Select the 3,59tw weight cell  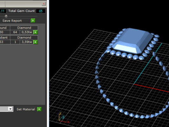pyautogui.click(x=27, y=42)
